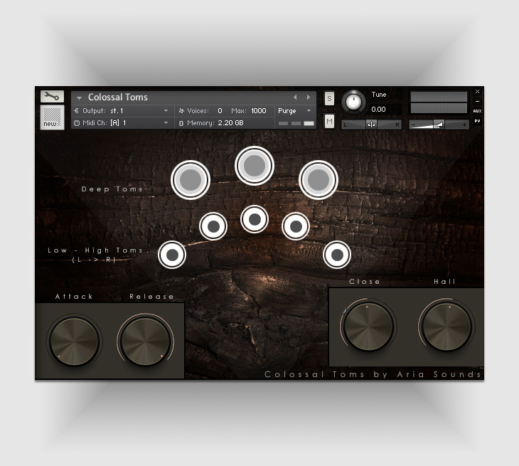Click the Tune knob
The width and height of the screenshot is (519, 466).
(353, 102)
